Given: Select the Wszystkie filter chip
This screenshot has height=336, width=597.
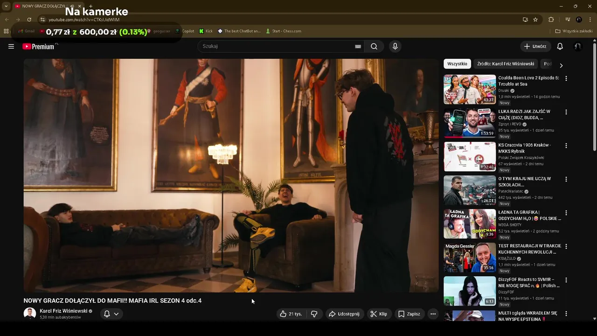Looking at the screenshot, I should 457,64.
